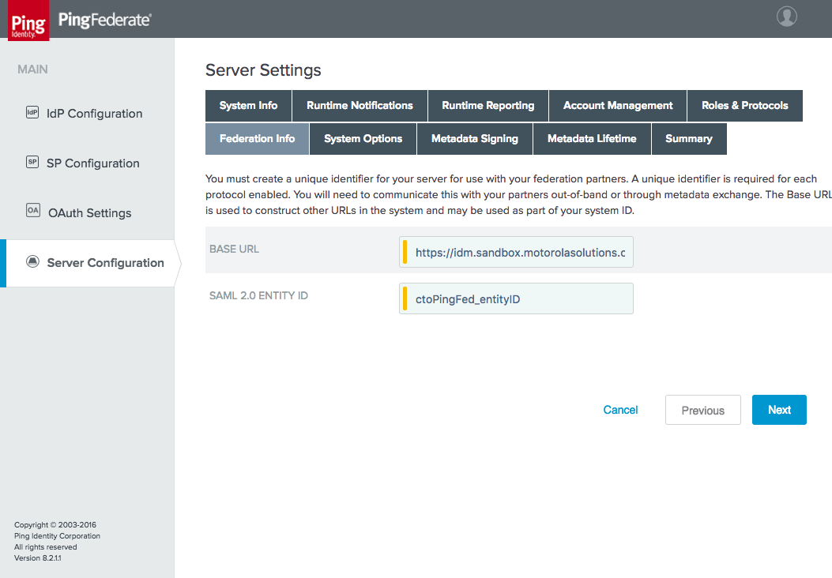
Task: Click the Next button
Action: tap(779, 410)
